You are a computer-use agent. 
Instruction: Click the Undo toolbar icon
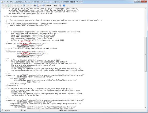point(28,6)
